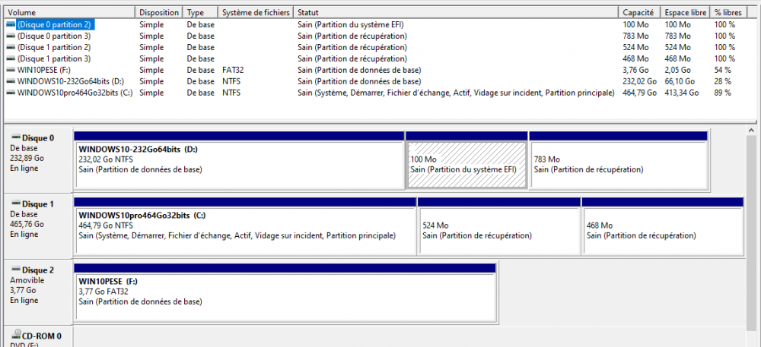The width and height of the screenshot is (761, 347).
Task: Click the 783 Mo capacity cell in the list
Action: point(635,36)
